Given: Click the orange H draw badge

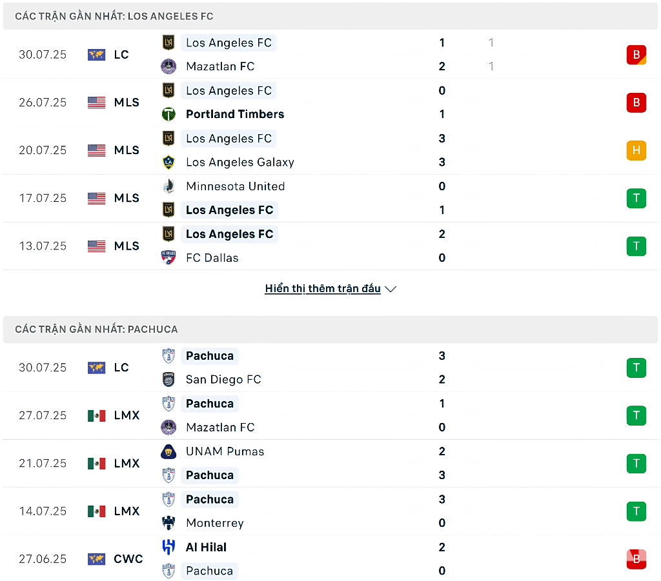Looking at the screenshot, I should pyautogui.click(x=636, y=150).
